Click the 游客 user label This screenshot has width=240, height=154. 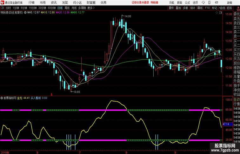[230, 3]
